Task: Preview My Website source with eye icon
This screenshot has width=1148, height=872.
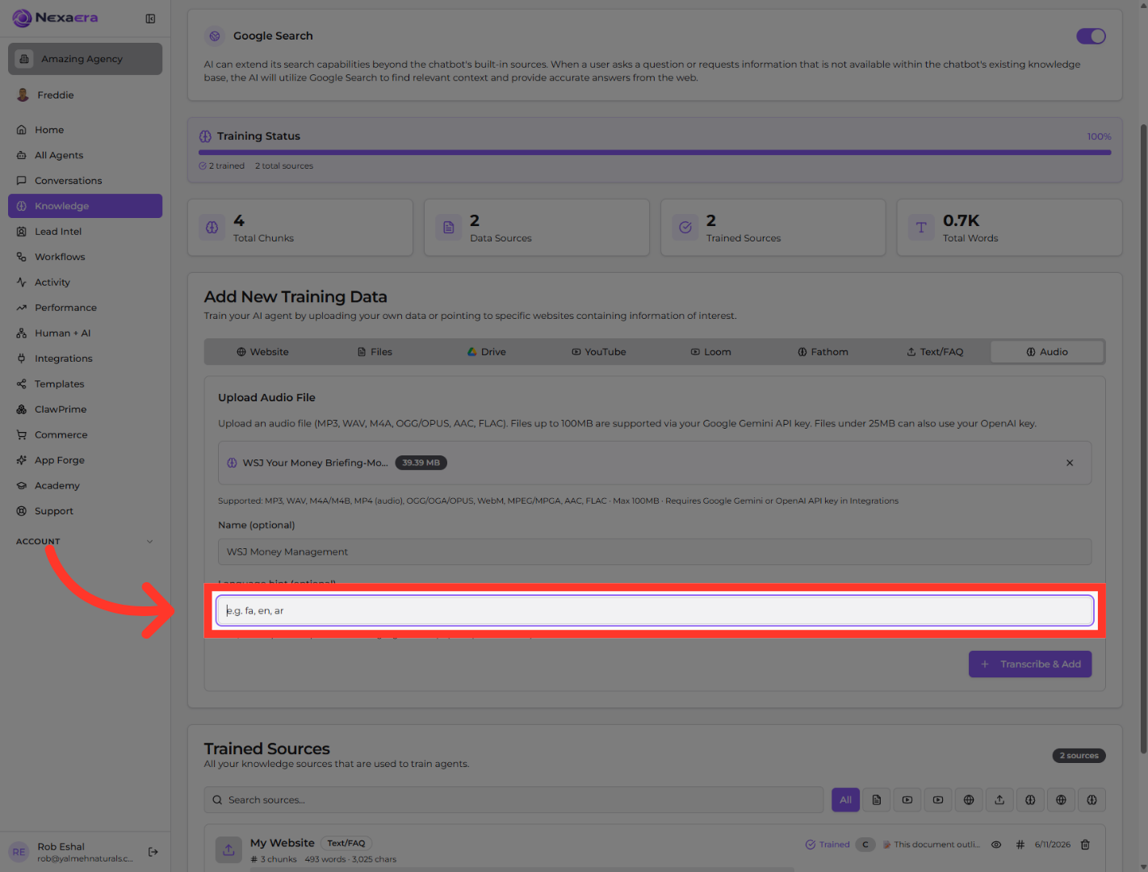Action: click(996, 845)
